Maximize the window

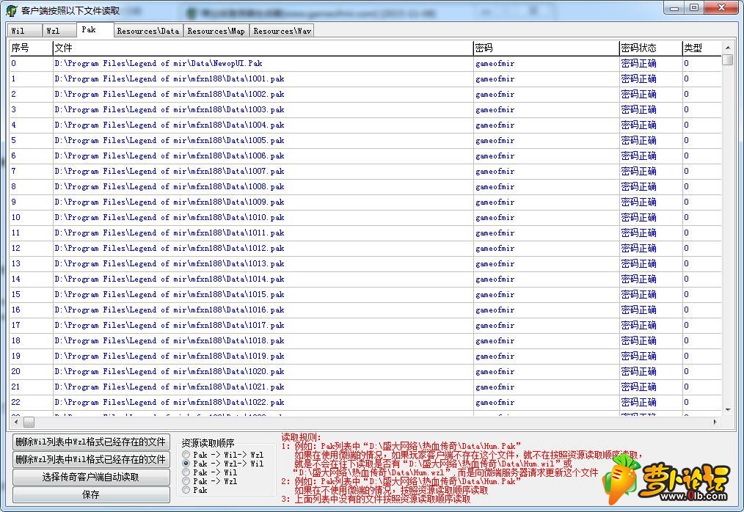(x=694, y=8)
